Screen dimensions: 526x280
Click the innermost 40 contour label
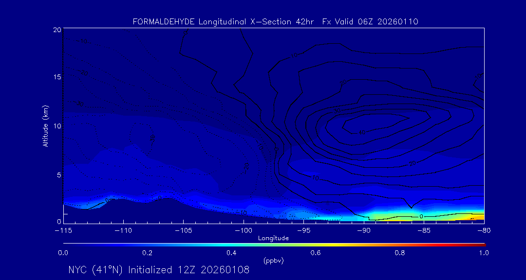362,132
